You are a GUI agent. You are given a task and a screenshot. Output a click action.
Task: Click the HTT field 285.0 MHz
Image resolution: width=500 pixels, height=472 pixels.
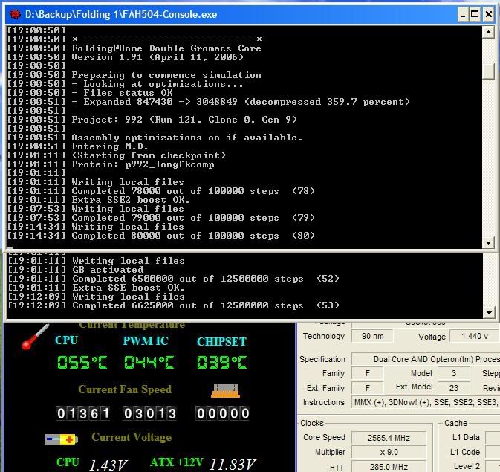(x=389, y=467)
